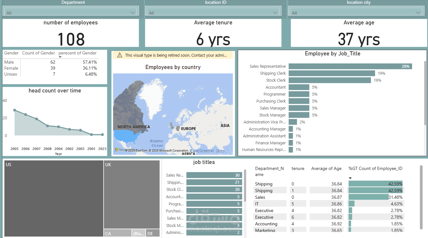Click the Shipping Clerk 19% bar

(332, 73)
